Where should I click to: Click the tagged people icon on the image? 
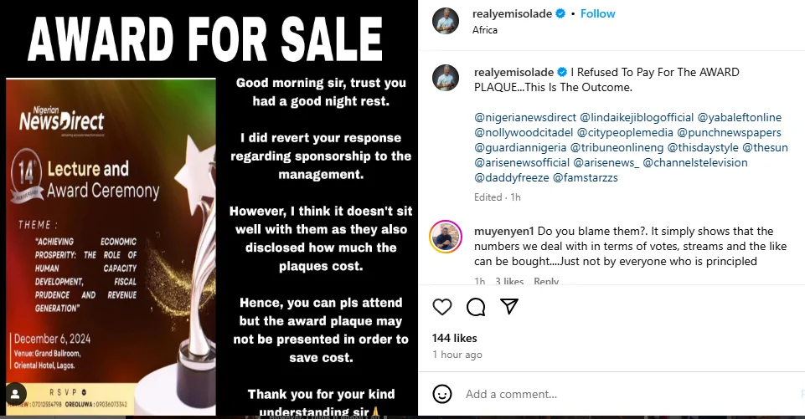(14, 391)
